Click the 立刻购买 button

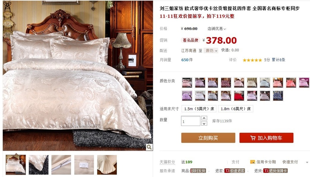[208, 138]
